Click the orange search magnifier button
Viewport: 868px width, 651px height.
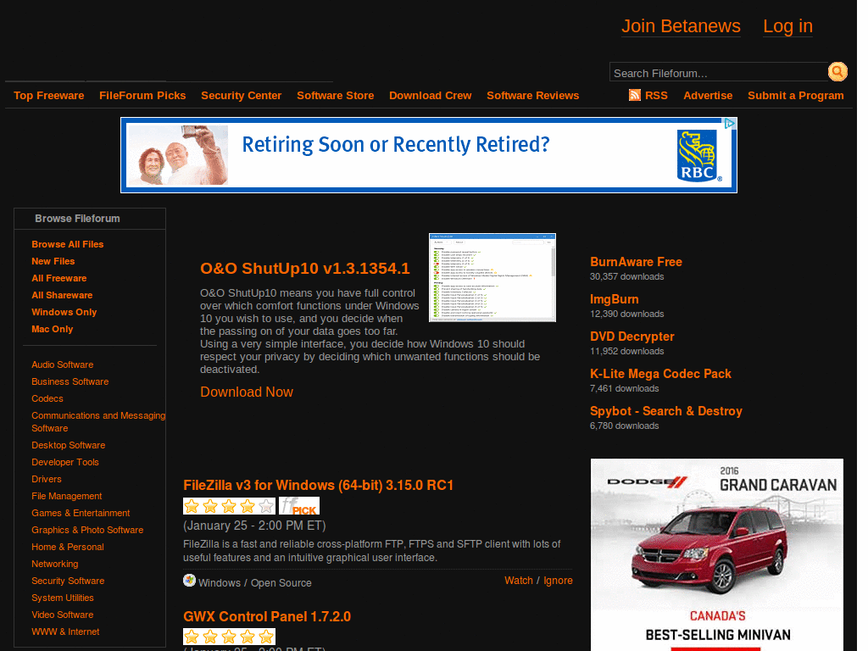click(837, 72)
